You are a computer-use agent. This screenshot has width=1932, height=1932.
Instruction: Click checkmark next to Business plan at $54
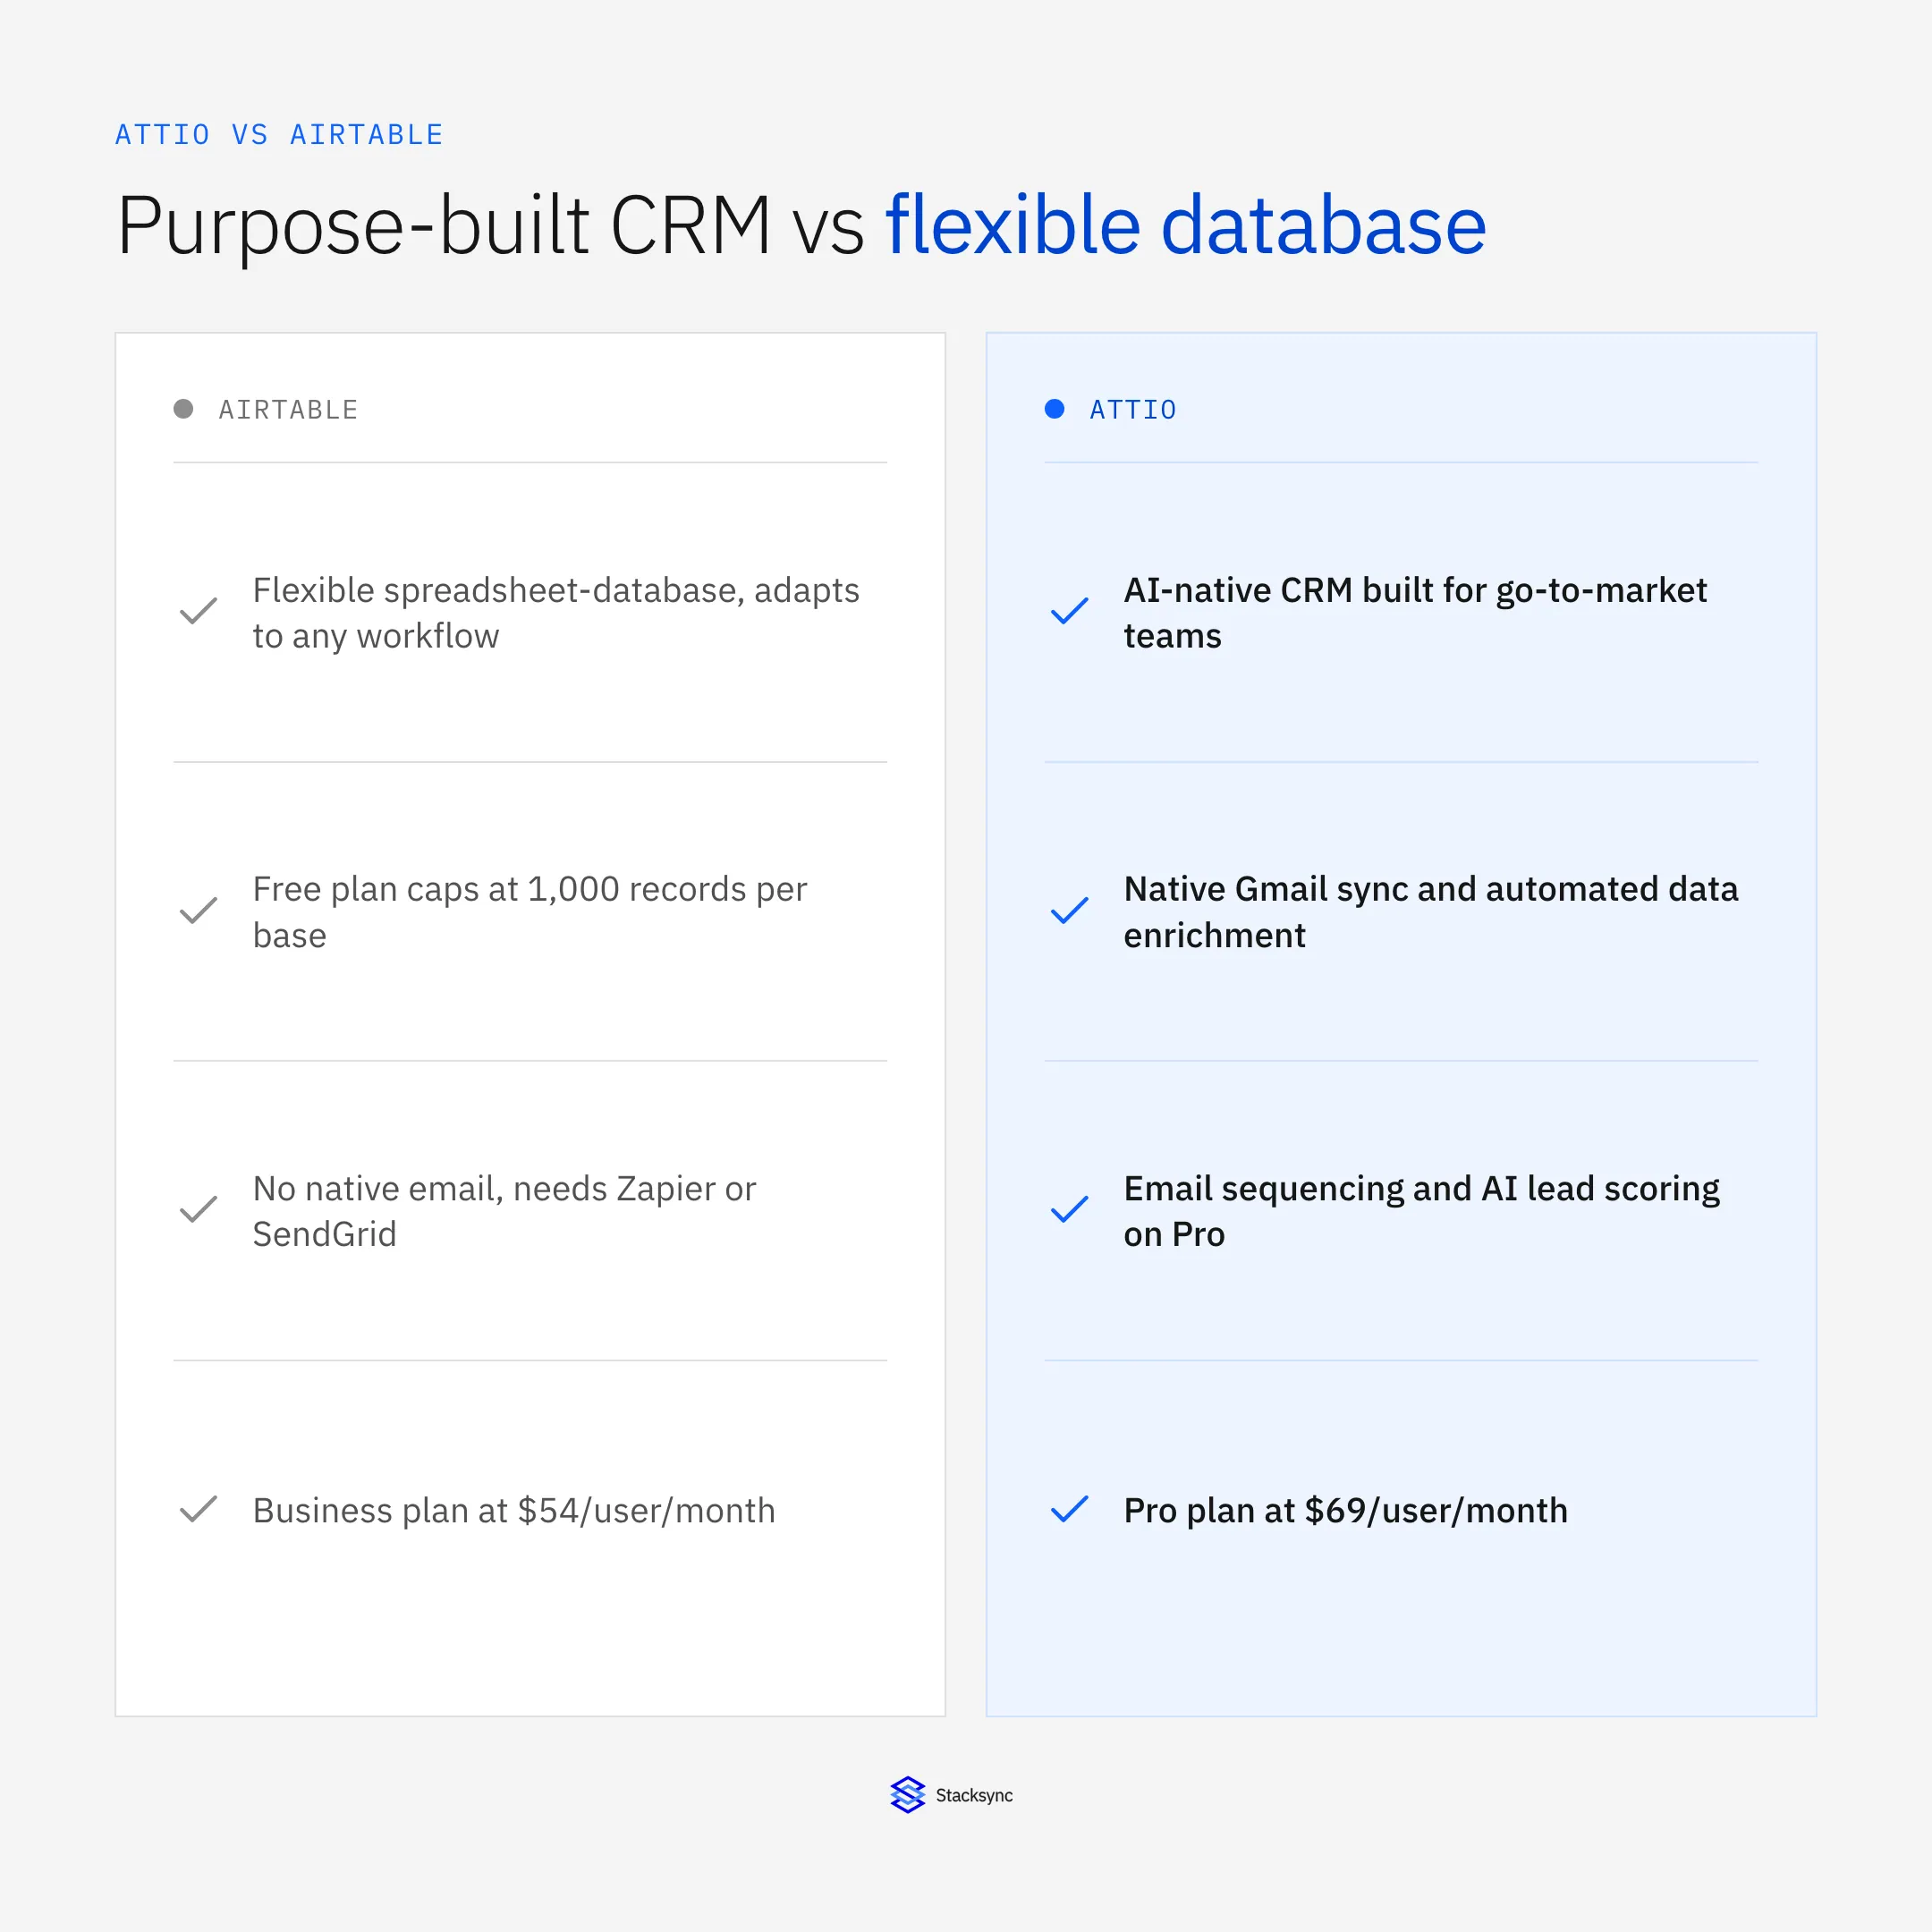(x=198, y=1509)
